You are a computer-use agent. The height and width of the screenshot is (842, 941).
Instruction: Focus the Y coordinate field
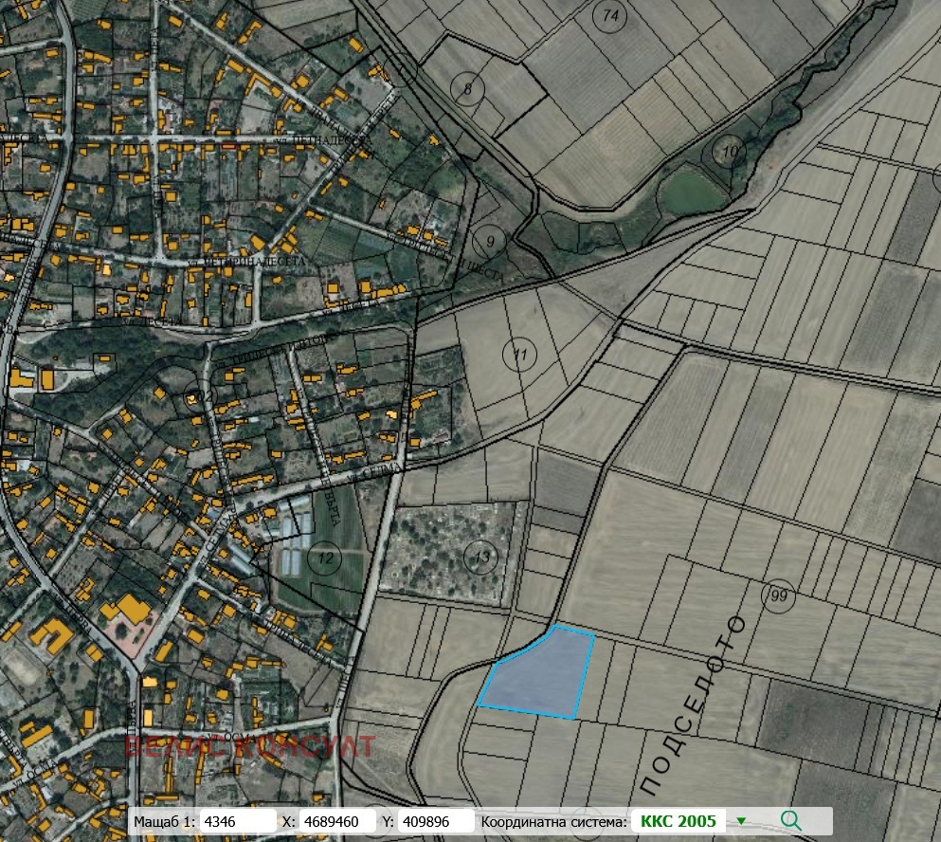click(438, 821)
